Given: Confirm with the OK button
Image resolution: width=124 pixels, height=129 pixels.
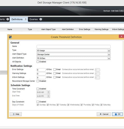Looking at the screenshot, I should click(x=117, y=114).
